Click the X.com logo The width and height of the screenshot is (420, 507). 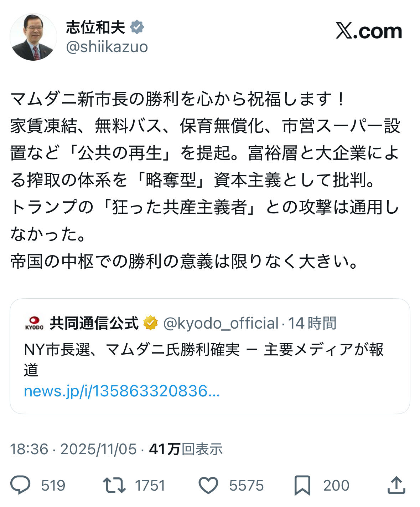click(x=369, y=31)
